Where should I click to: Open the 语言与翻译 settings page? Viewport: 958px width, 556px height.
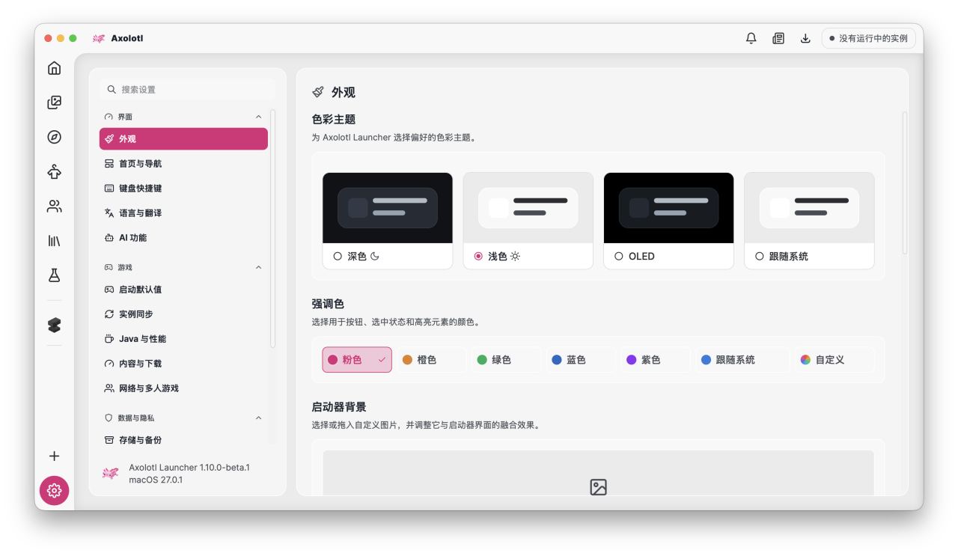183,213
